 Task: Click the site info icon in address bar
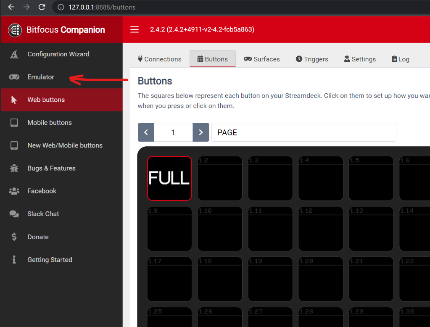[x=61, y=7]
